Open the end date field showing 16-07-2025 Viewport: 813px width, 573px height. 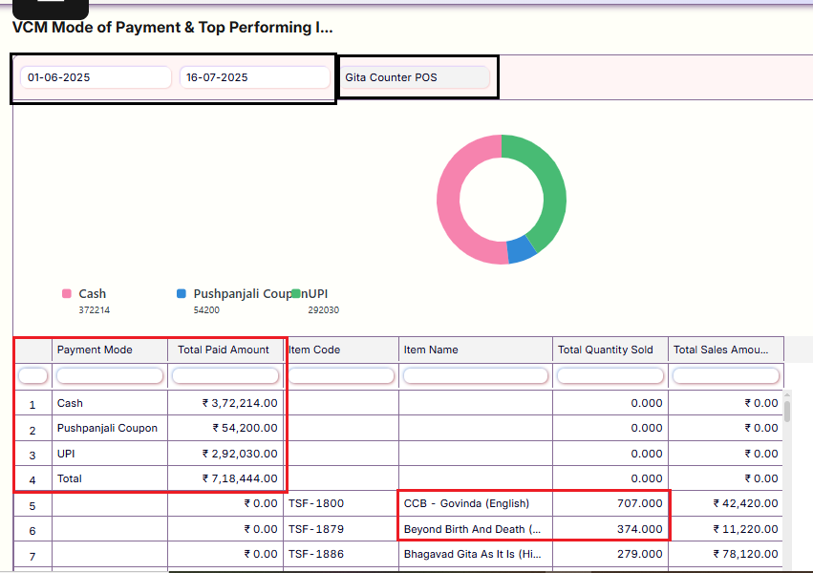[254, 77]
